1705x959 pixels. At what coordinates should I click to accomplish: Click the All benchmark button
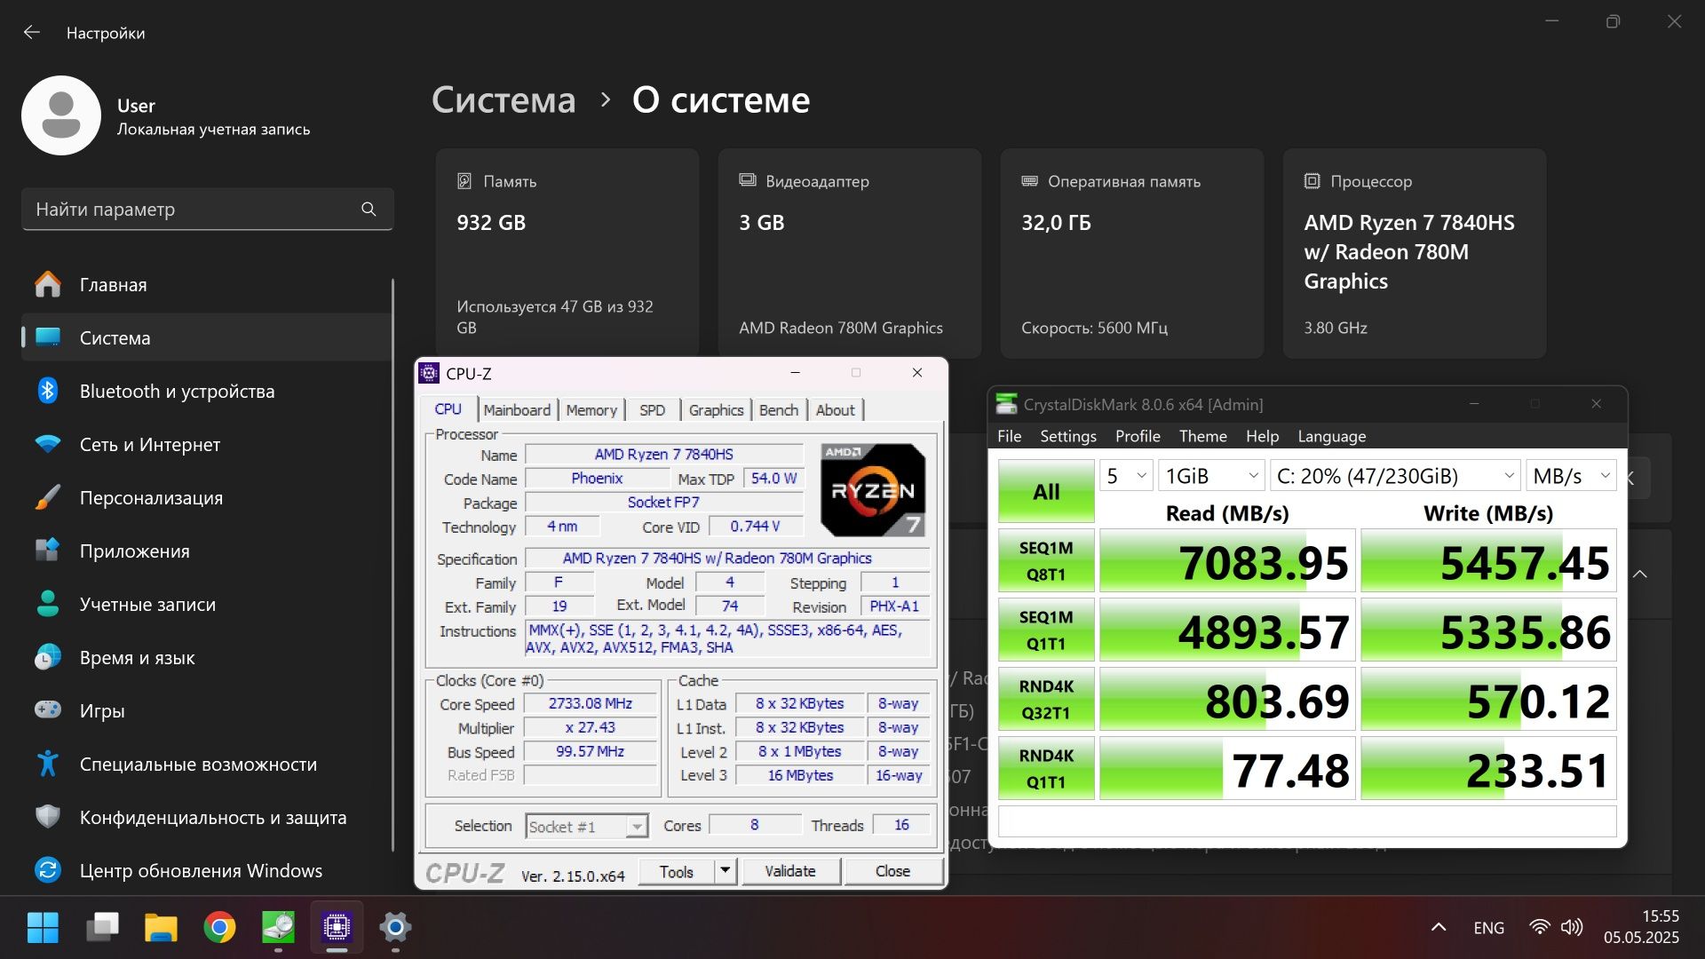1046,491
